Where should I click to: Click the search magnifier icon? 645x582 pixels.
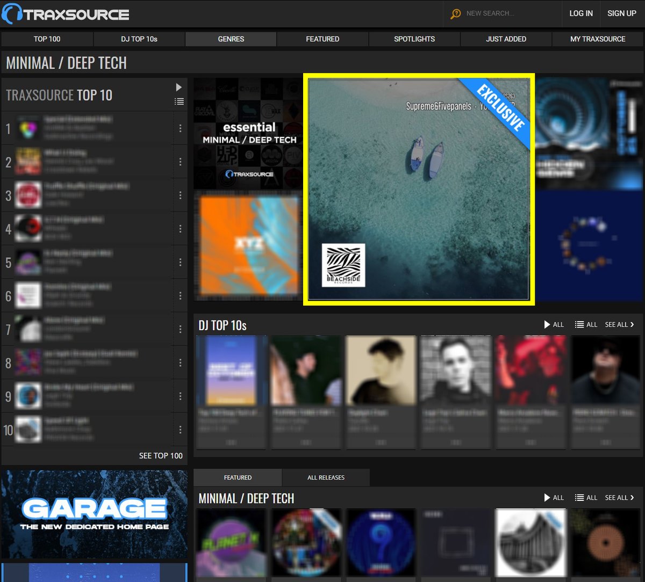(x=456, y=13)
